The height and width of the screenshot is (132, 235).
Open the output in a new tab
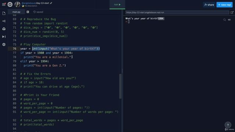click(x=232, y=12)
